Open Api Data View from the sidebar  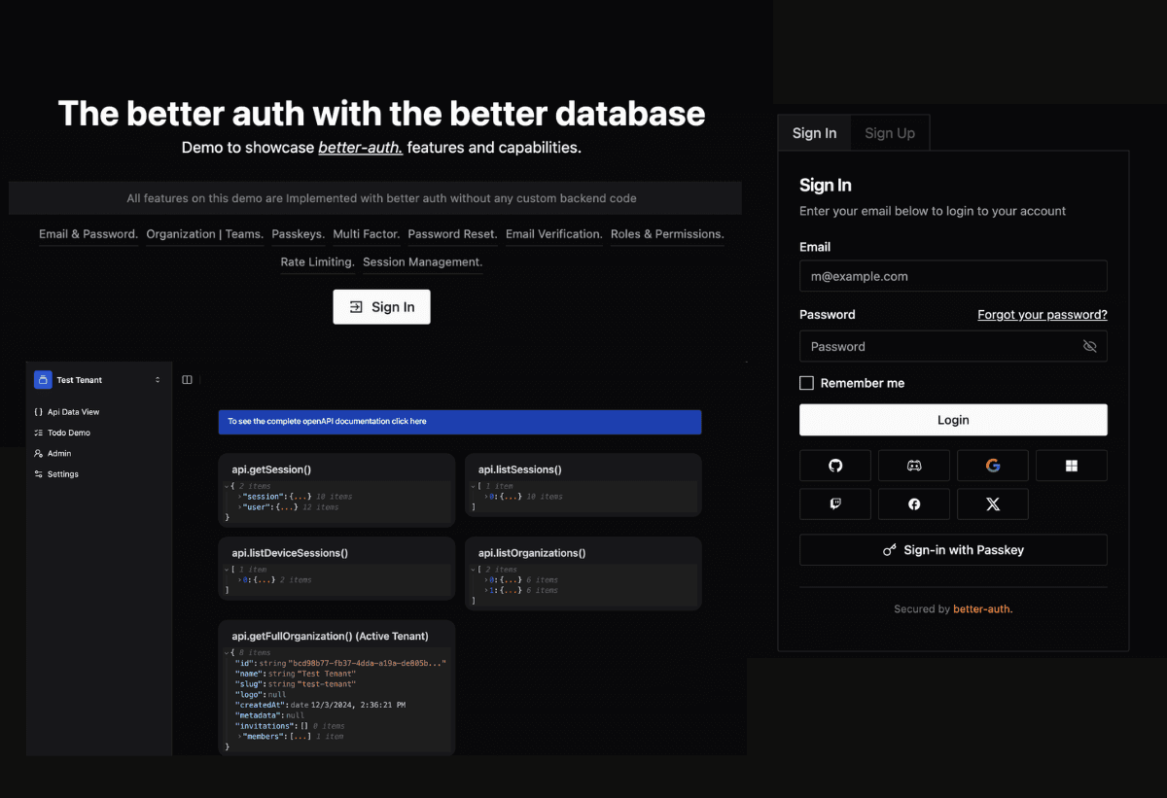click(x=70, y=411)
